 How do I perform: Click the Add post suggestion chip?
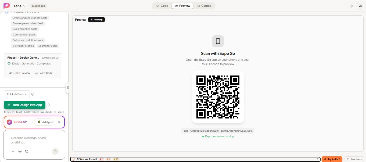tap(45, 122)
